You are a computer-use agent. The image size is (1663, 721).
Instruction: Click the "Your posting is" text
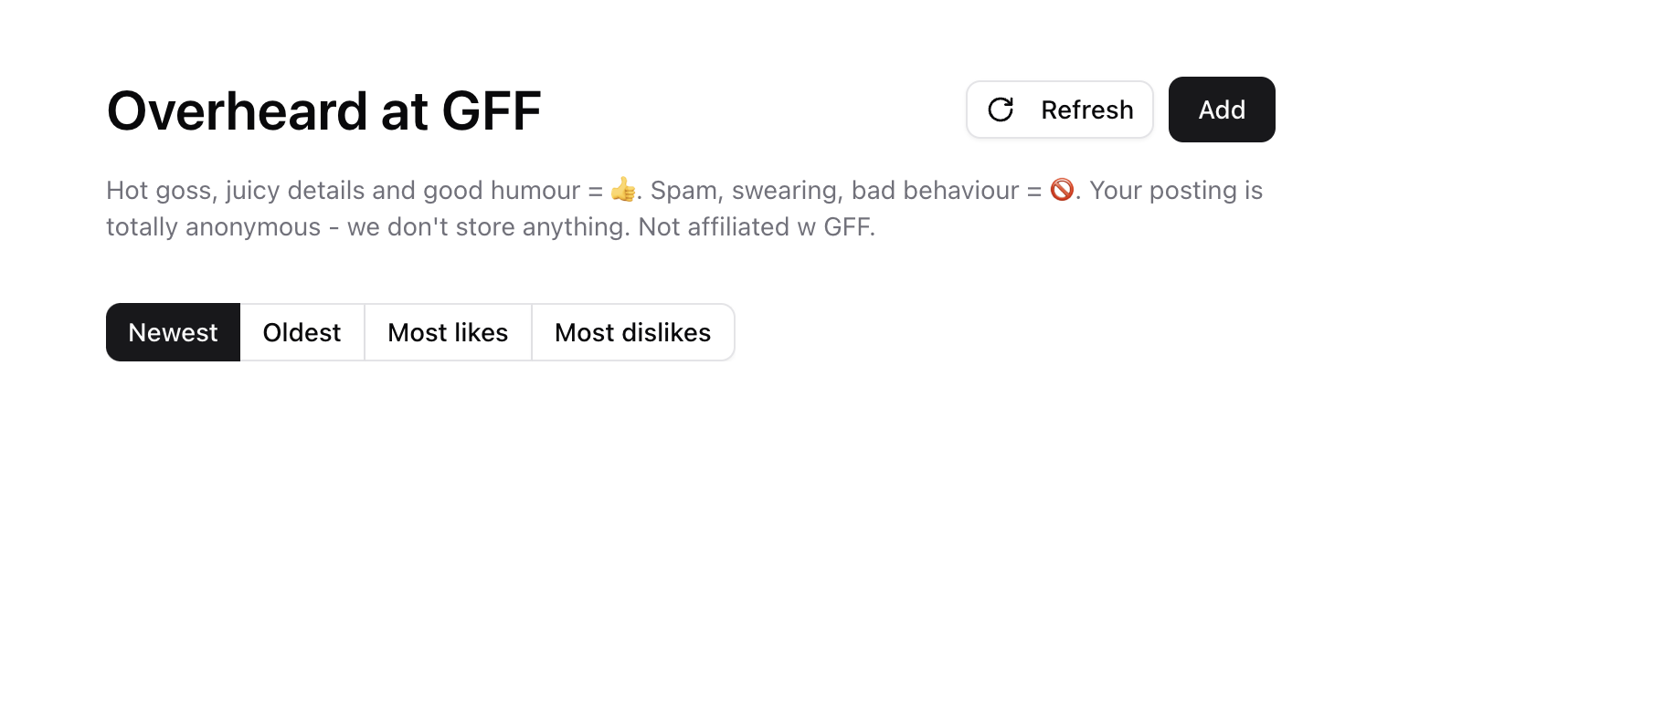click(x=1175, y=190)
